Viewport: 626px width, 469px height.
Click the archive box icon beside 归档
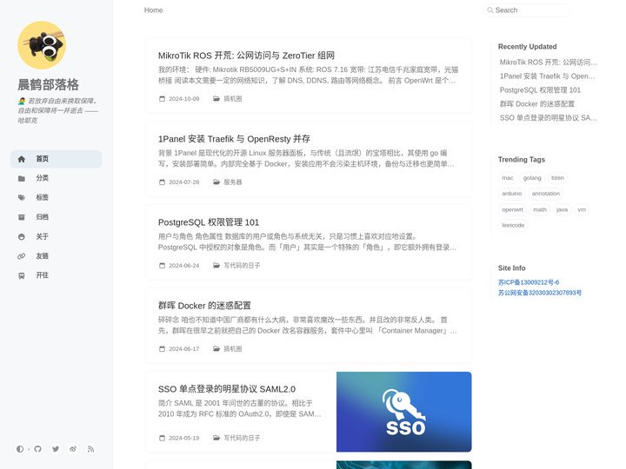(x=22, y=217)
